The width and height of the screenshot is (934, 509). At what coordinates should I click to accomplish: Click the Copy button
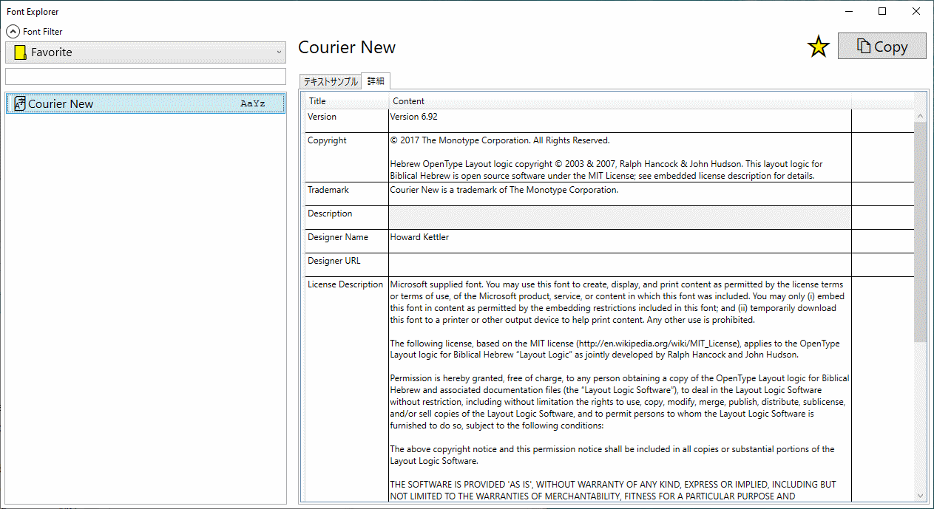pyautogui.click(x=881, y=46)
